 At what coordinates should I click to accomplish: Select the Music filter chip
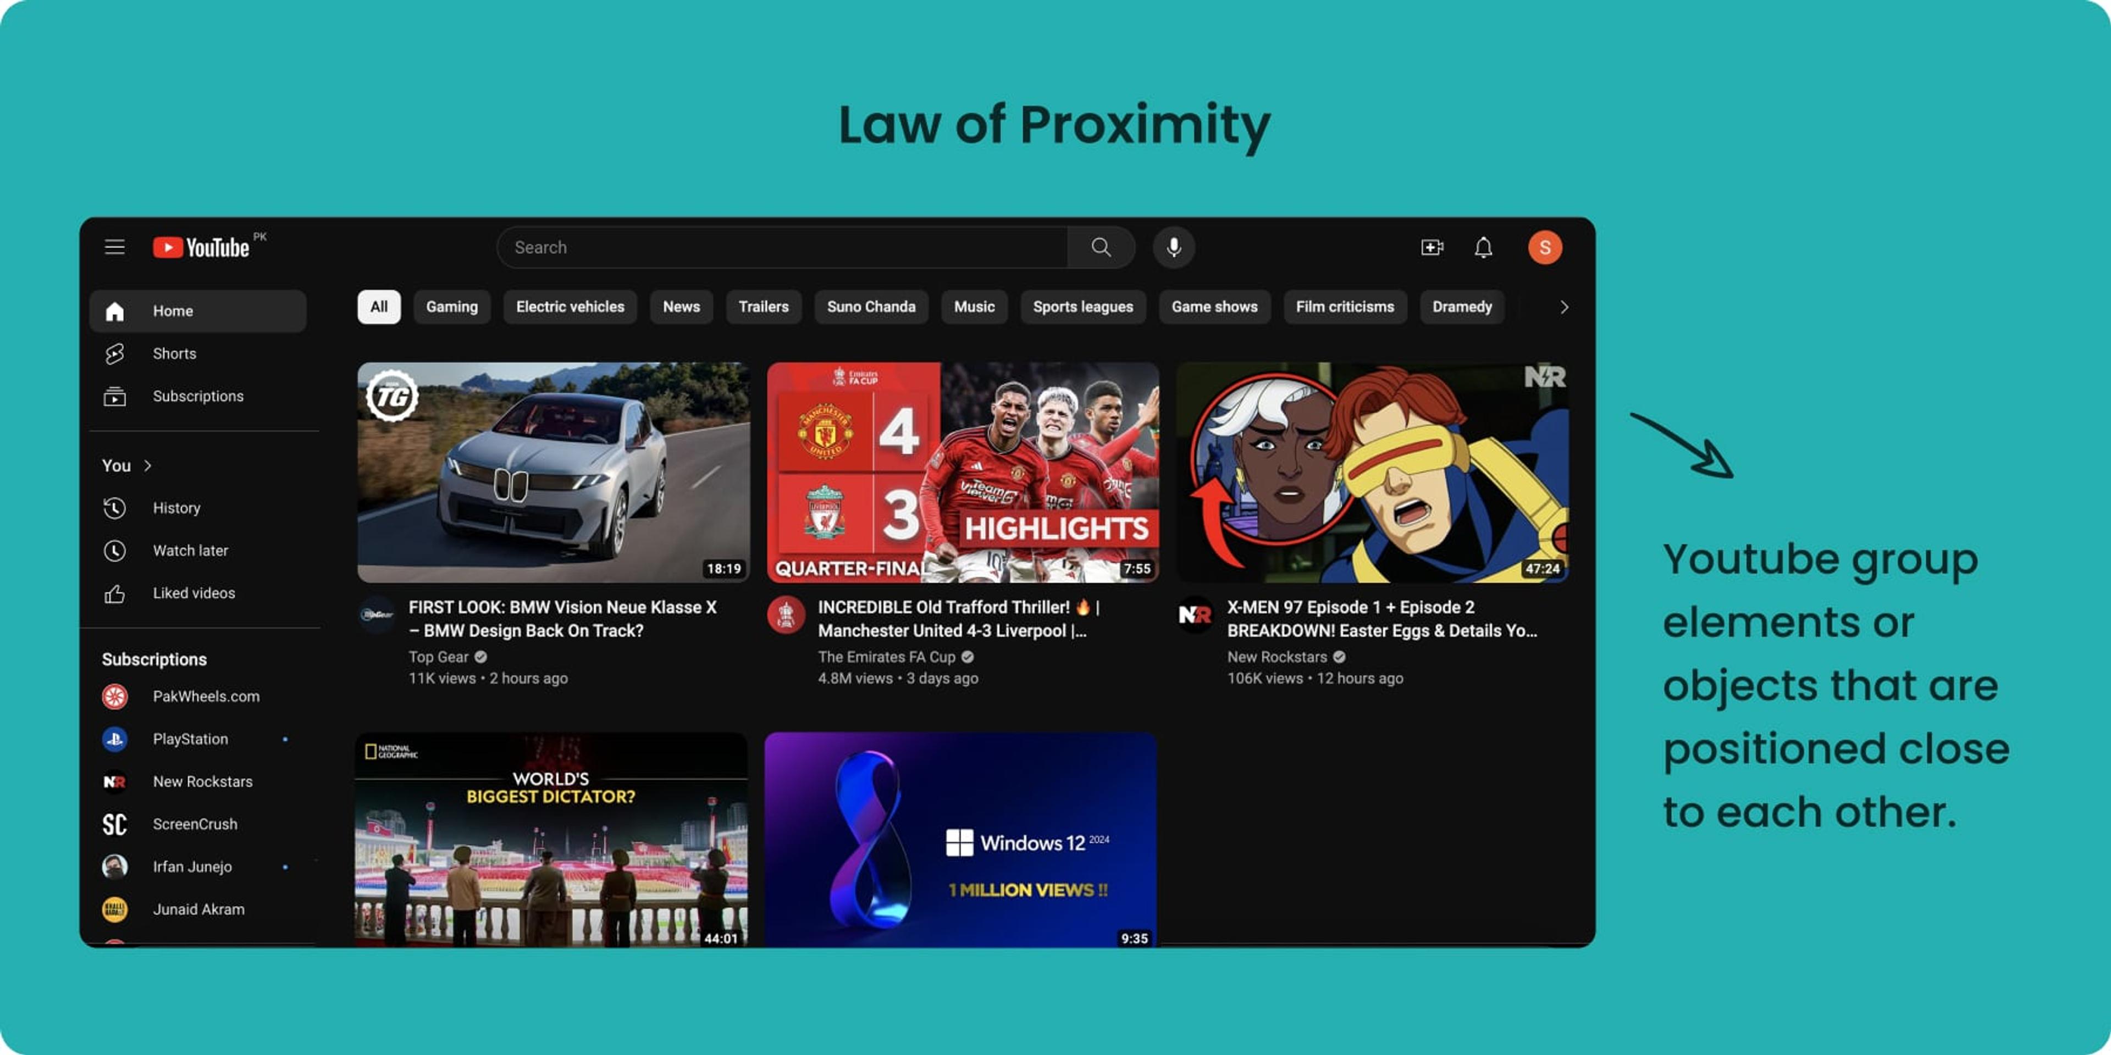(974, 307)
